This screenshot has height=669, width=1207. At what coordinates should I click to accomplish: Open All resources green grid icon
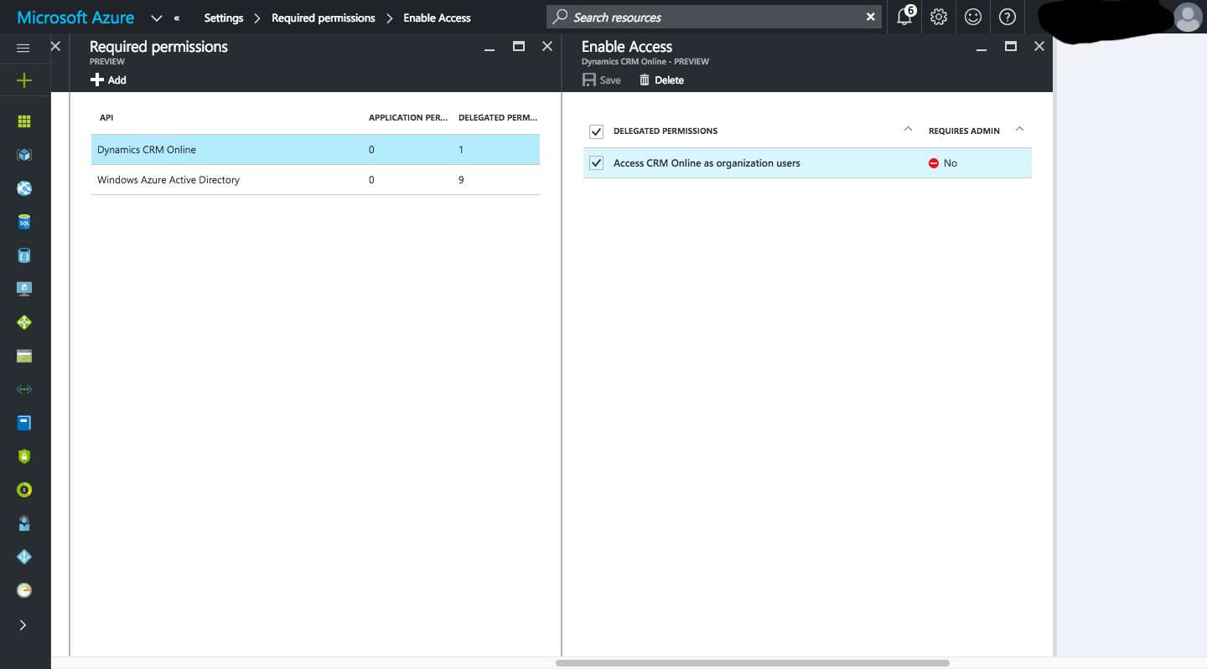click(23, 121)
